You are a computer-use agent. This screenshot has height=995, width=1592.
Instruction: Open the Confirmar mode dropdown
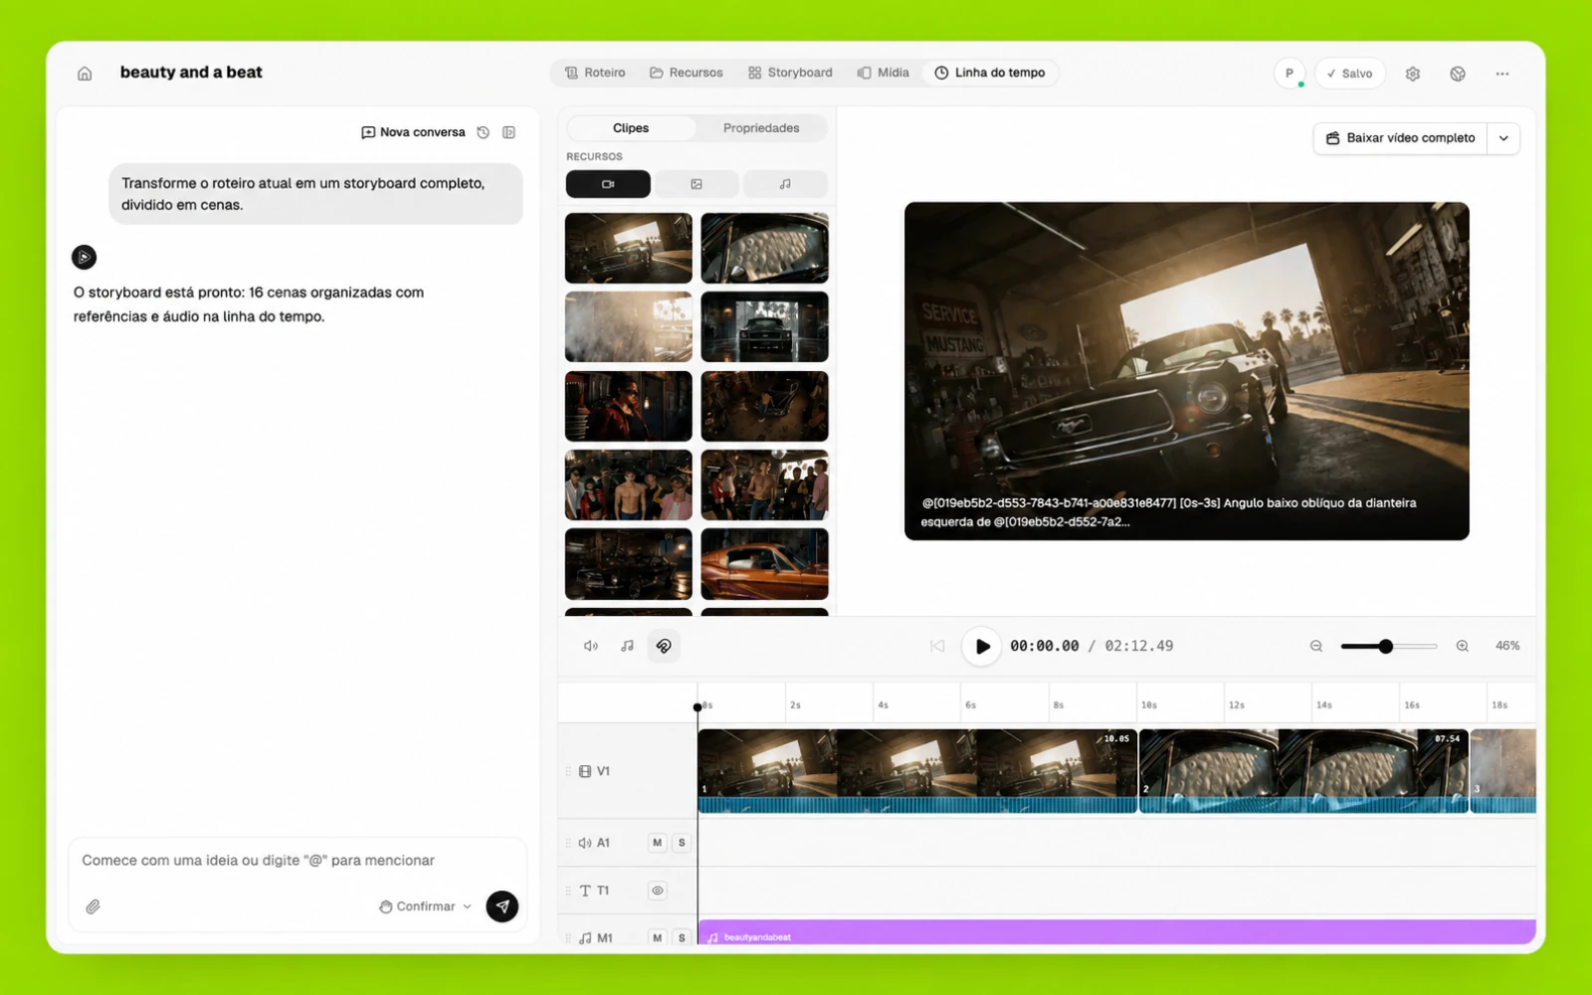425,906
